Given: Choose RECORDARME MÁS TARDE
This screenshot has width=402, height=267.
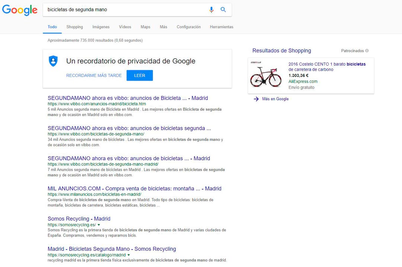Looking at the screenshot, I should click(x=94, y=75).
